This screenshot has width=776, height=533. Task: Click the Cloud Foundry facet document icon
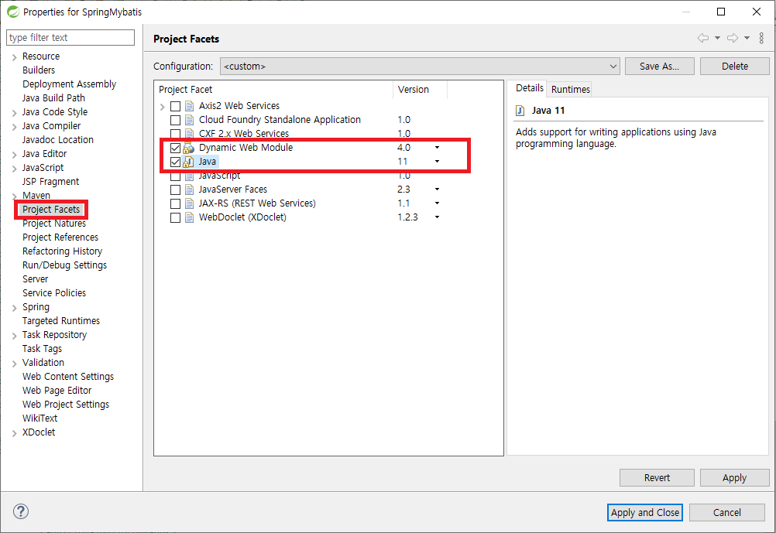(x=189, y=120)
